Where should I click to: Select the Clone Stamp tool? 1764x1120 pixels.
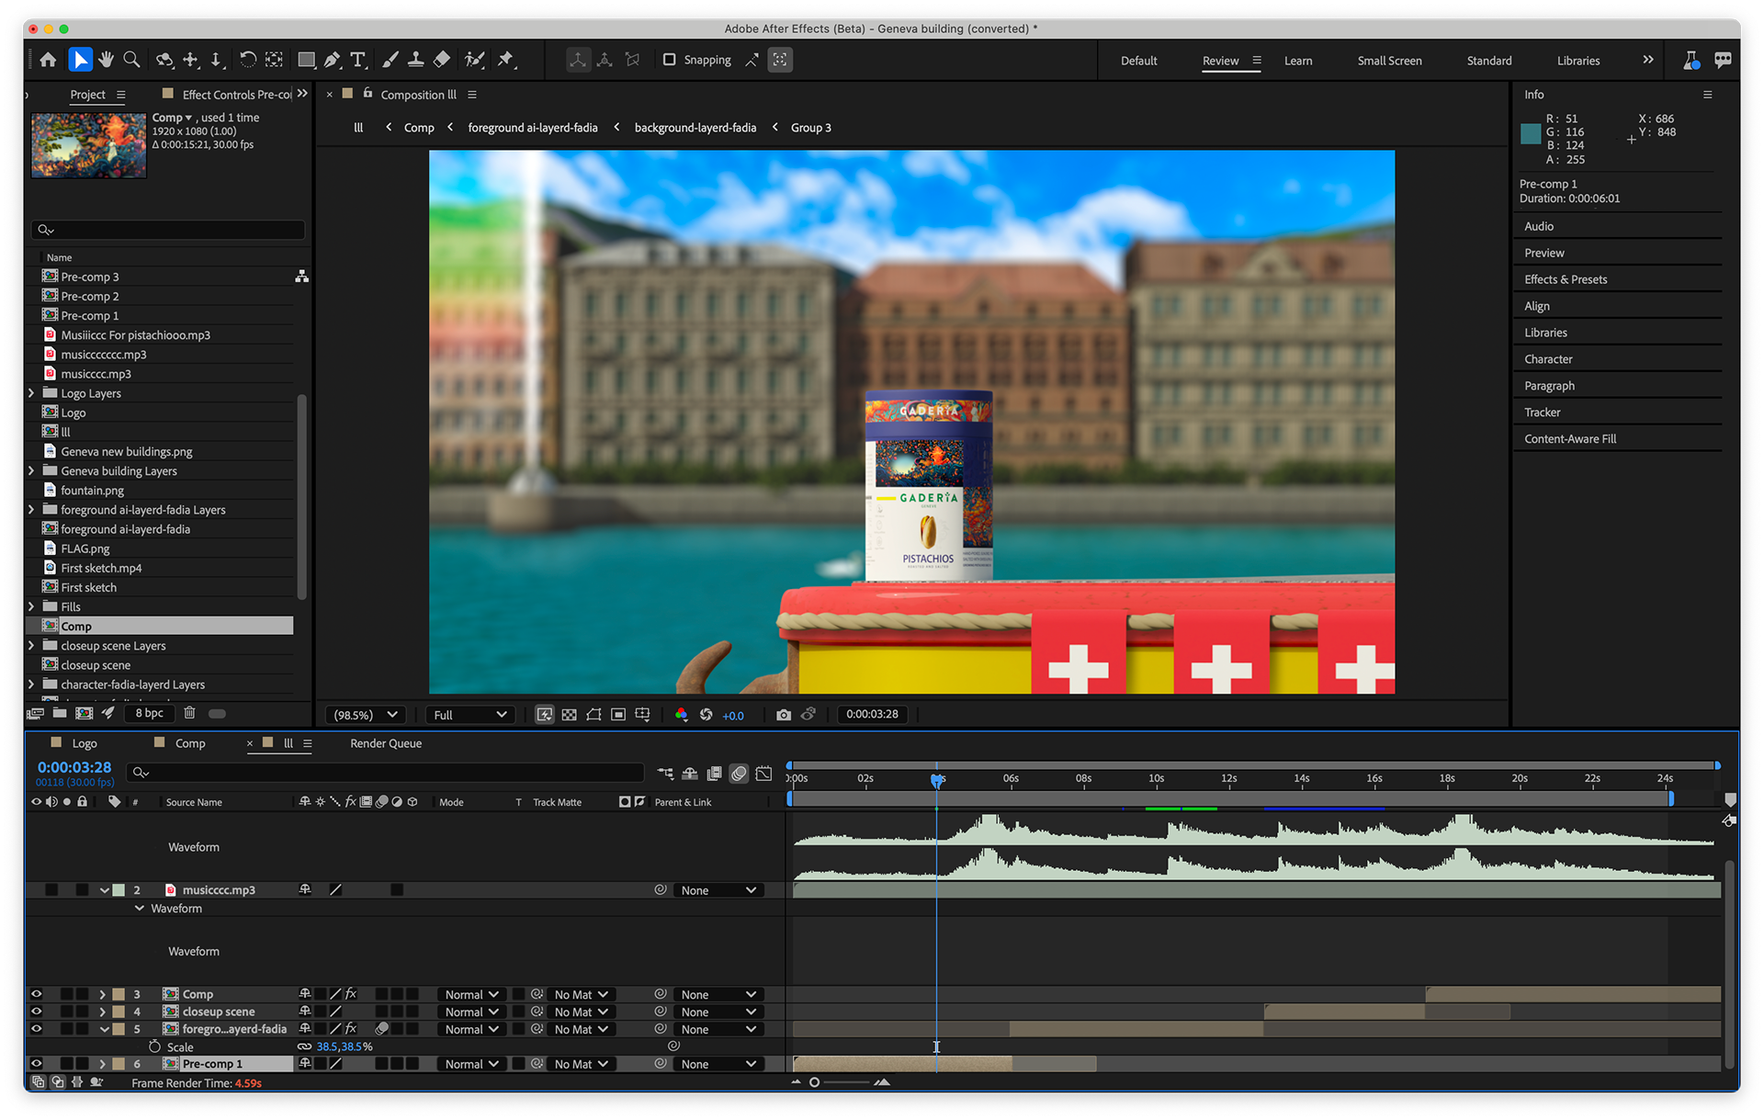pyautogui.click(x=416, y=60)
